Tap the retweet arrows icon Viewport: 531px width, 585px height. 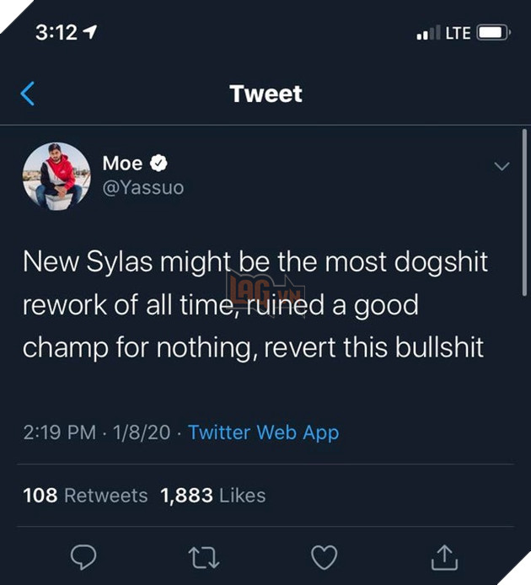point(202,556)
